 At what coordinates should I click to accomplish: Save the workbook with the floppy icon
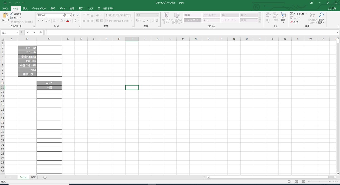5,2
